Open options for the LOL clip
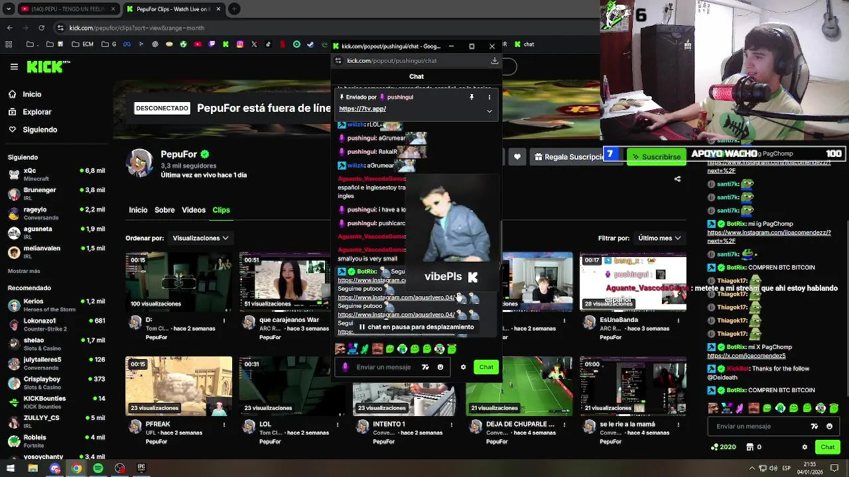 coord(338,425)
